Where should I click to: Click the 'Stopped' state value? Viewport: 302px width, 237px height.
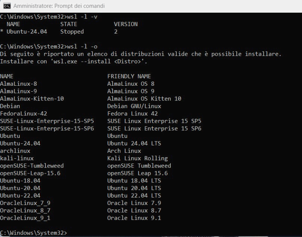[72, 32]
